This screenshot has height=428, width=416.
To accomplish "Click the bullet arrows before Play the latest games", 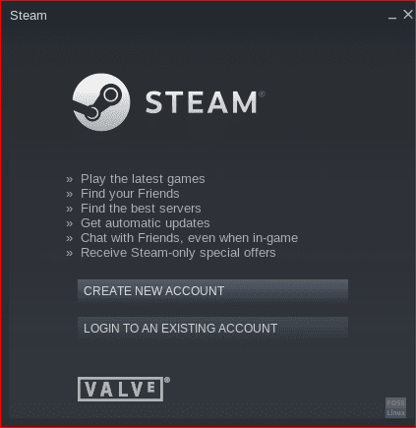I will [70, 180].
